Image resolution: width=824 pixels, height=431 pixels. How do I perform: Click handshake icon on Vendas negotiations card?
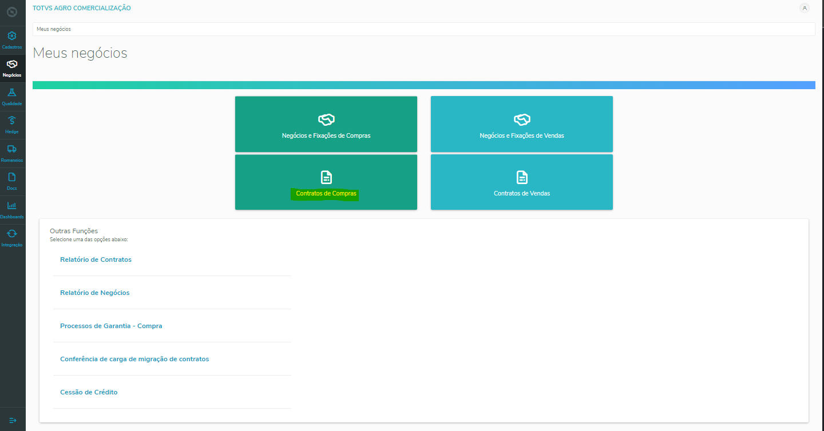pos(522,119)
